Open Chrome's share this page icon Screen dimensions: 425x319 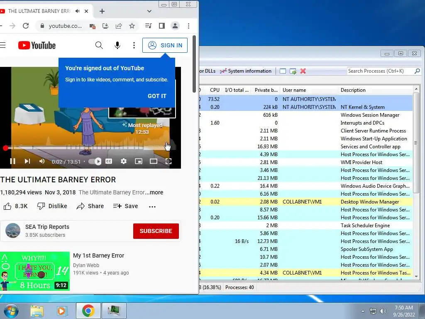tap(118, 26)
